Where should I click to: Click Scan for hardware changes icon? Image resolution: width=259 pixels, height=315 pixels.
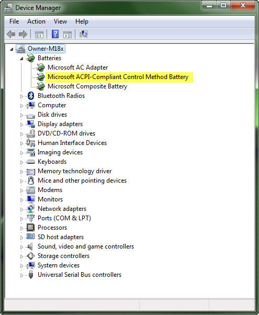[x=84, y=34]
